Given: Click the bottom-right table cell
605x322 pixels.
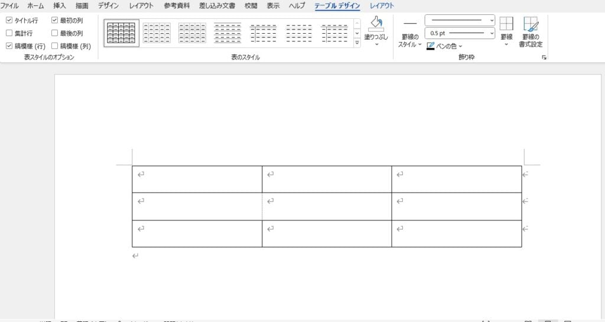Looking at the screenshot, I should click(457, 234).
